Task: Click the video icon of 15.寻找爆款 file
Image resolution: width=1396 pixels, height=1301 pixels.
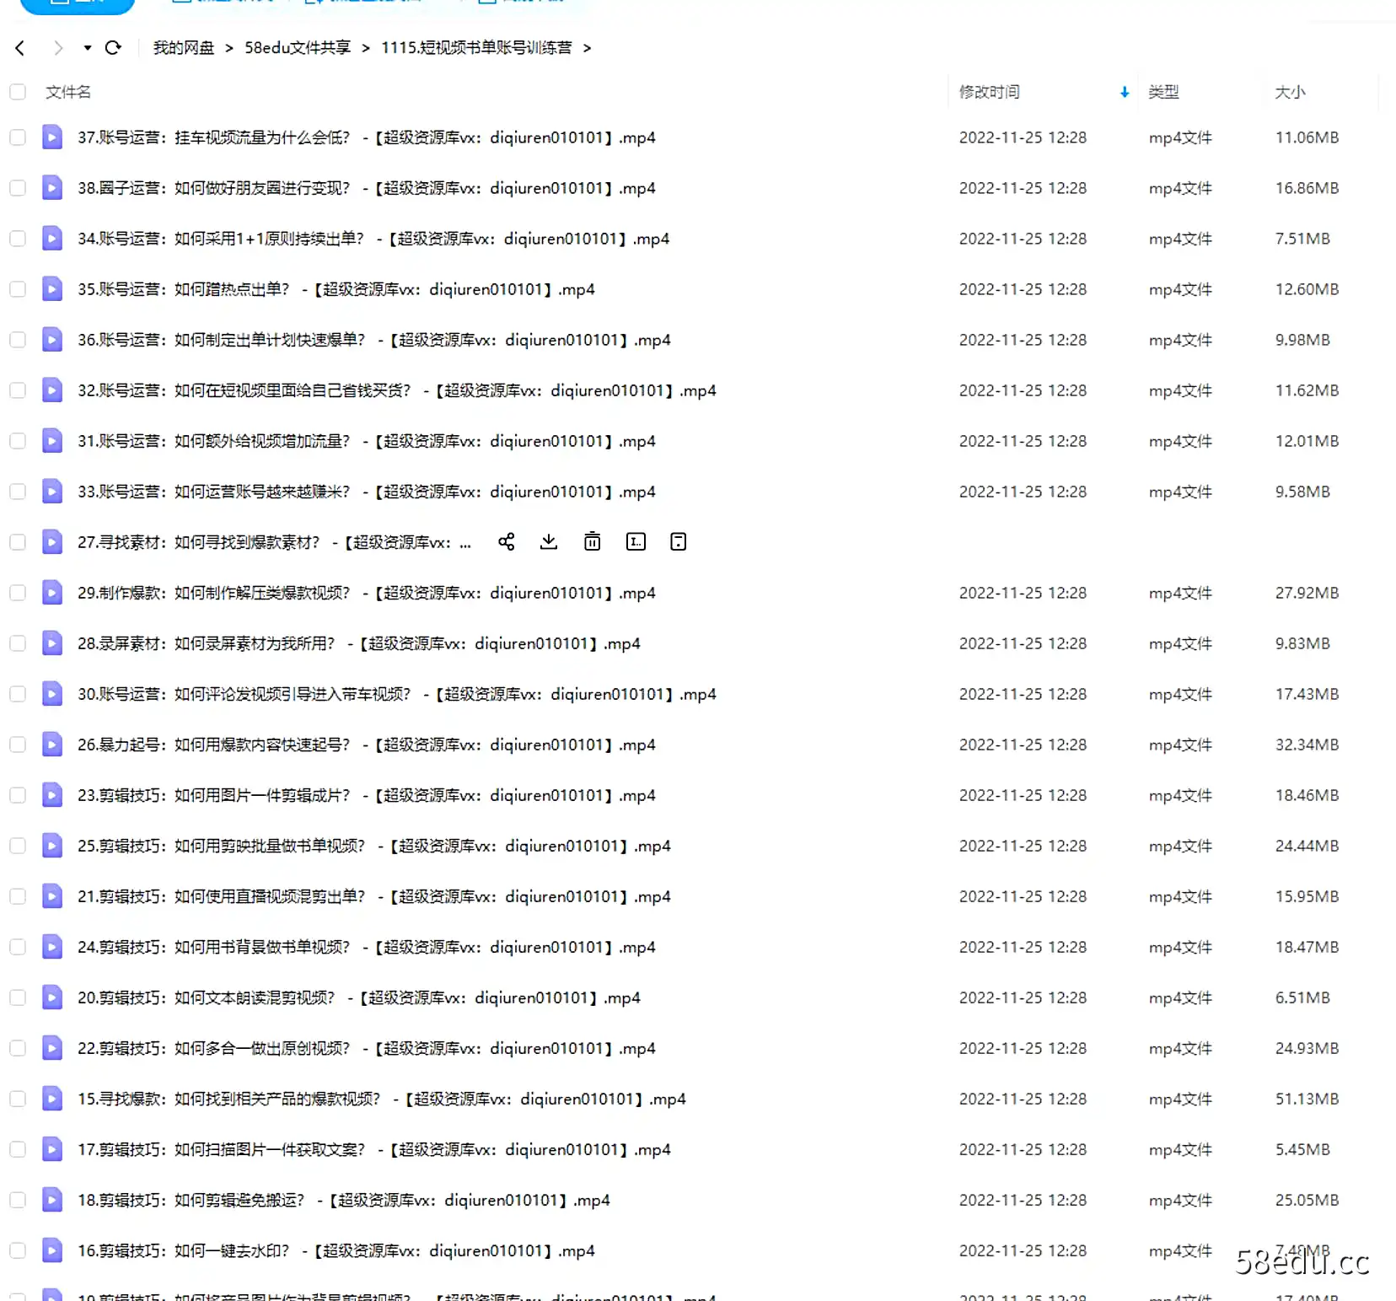Action: click(52, 1099)
